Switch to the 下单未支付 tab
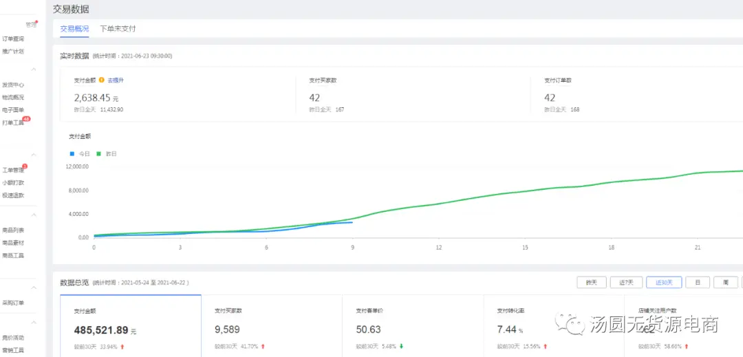The width and height of the screenshot is (743, 357). tap(118, 28)
